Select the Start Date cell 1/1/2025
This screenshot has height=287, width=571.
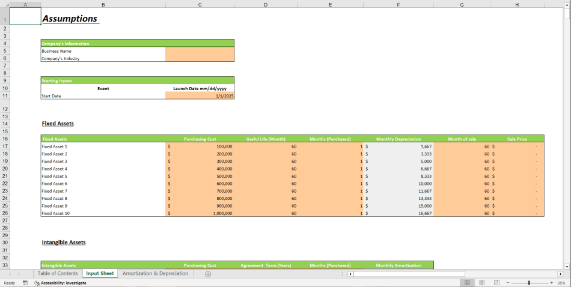200,96
